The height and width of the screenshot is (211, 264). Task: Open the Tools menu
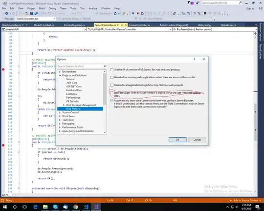click(x=73, y=8)
